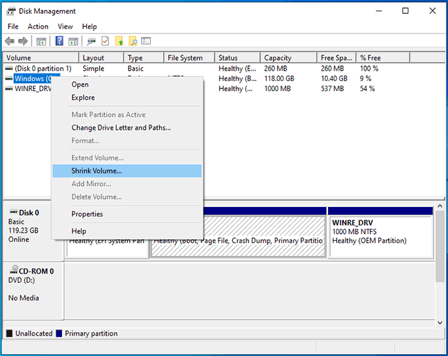Open the View menu in menu bar
The height and width of the screenshot is (356, 448).
65,26
